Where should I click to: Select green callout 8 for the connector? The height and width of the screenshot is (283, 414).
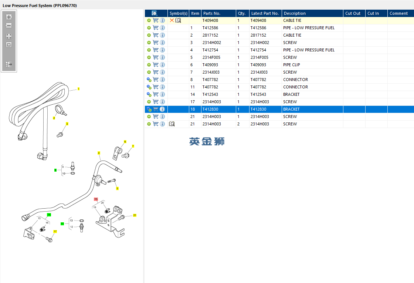(55, 170)
